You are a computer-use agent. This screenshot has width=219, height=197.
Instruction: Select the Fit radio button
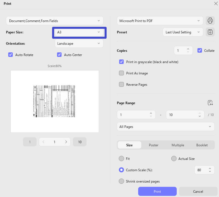[x=121, y=159]
